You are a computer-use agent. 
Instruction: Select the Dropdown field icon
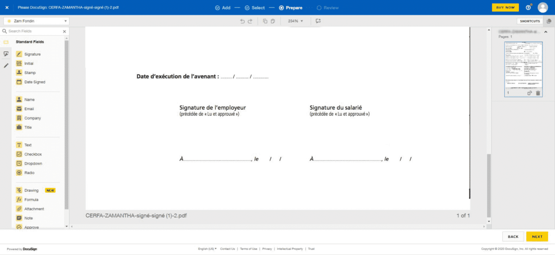pyautogui.click(x=19, y=164)
